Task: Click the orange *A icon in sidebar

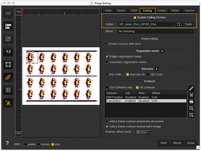Action: point(8,103)
